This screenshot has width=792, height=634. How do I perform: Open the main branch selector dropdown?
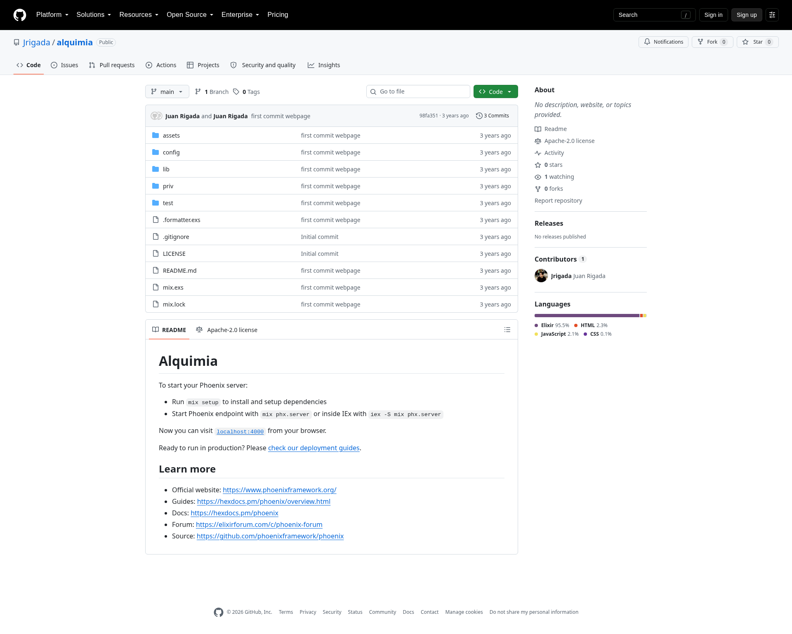click(x=167, y=92)
